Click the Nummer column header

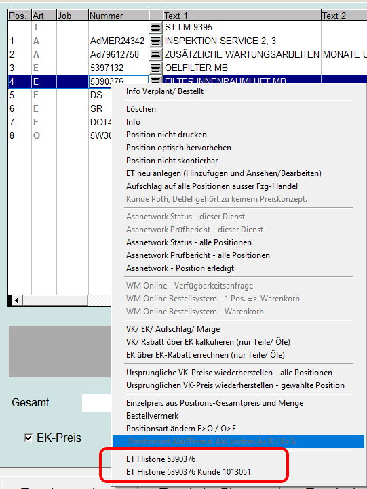(x=119, y=16)
